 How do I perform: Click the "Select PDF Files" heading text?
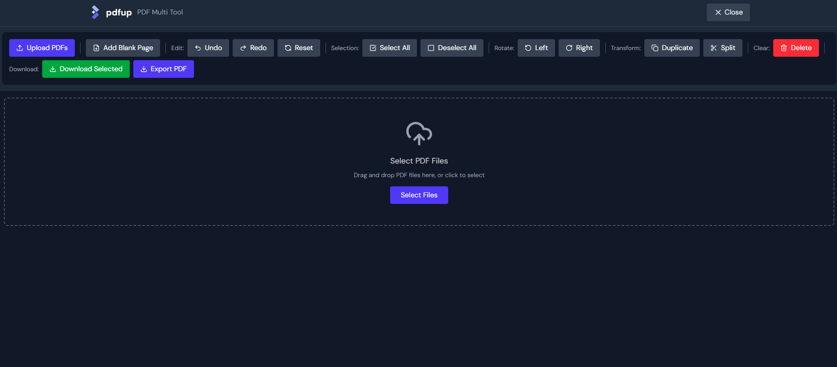[419, 161]
